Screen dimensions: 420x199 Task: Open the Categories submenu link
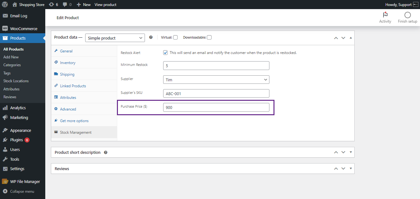pos(12,65)
